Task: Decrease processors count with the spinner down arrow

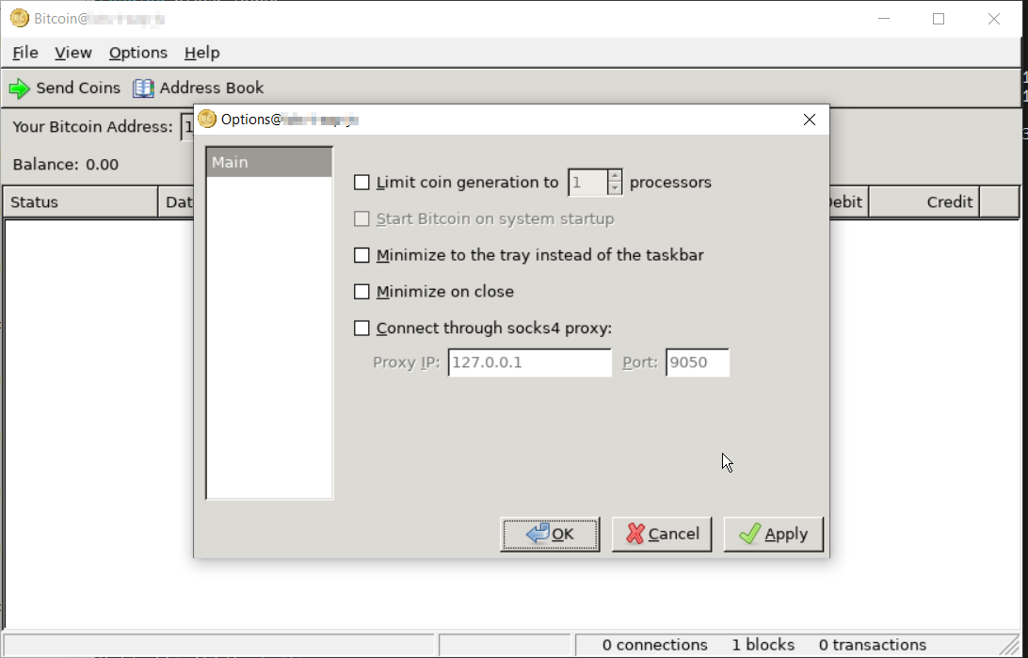Action: point(617,187)
